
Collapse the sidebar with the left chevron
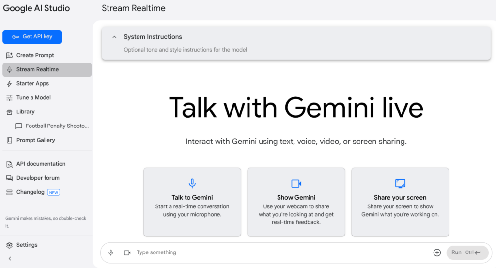coord(10,258)
